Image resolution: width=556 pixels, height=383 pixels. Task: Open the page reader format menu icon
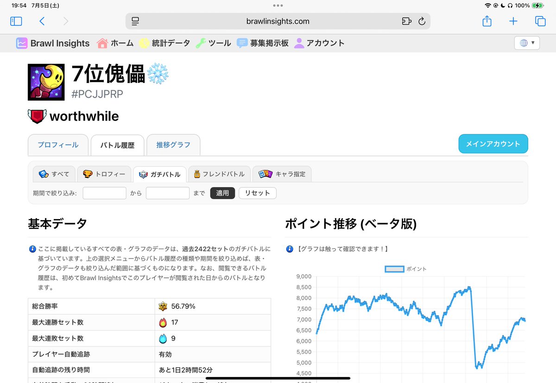tap(135, 21)
